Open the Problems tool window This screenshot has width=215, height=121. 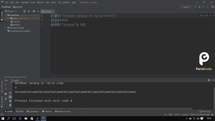pos(33,111)
